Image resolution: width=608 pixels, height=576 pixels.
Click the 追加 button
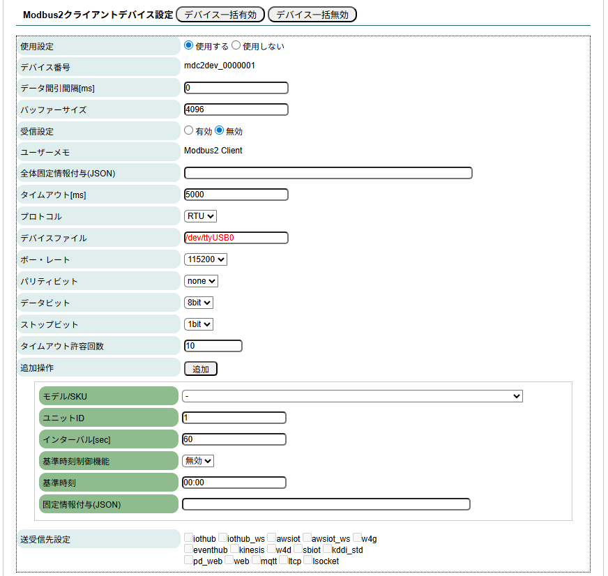[x=201, y=369]
